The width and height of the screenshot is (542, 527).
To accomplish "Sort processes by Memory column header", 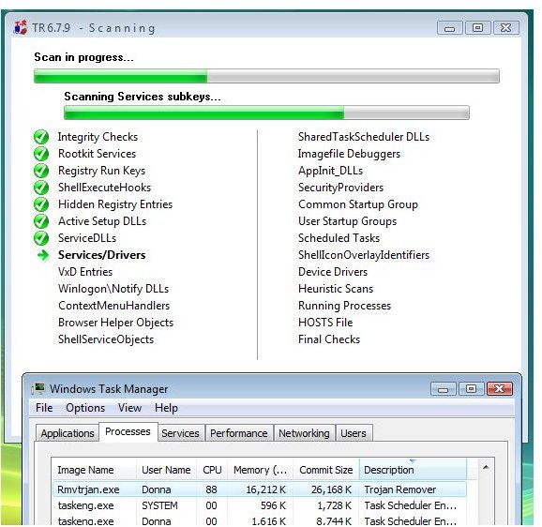I will (x=261, y=470).
